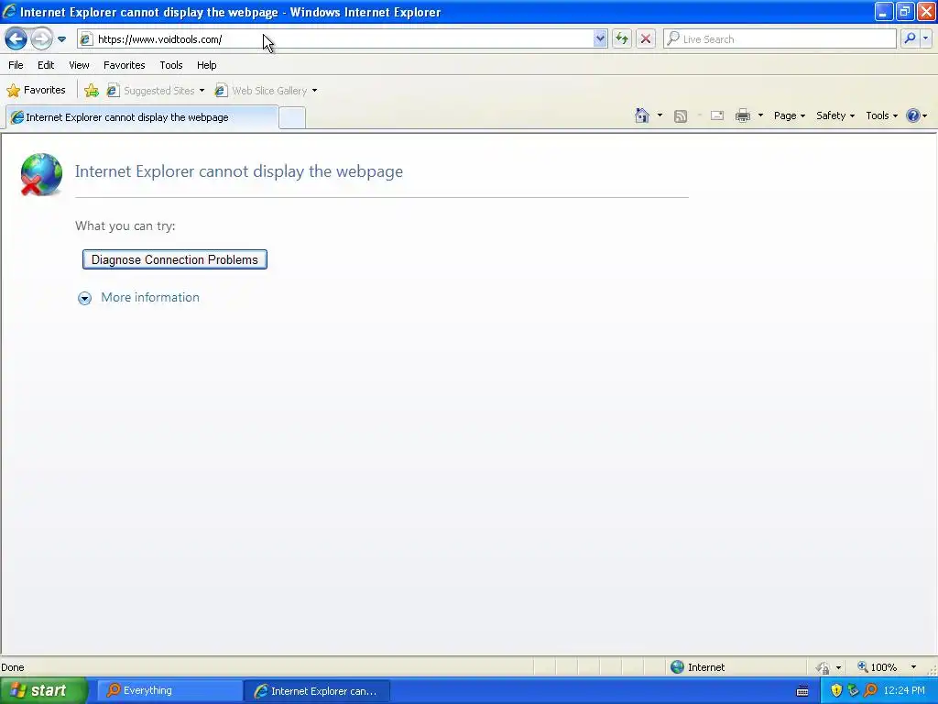
Task: Open the Safety command menu
Action: tap(835, 115)
